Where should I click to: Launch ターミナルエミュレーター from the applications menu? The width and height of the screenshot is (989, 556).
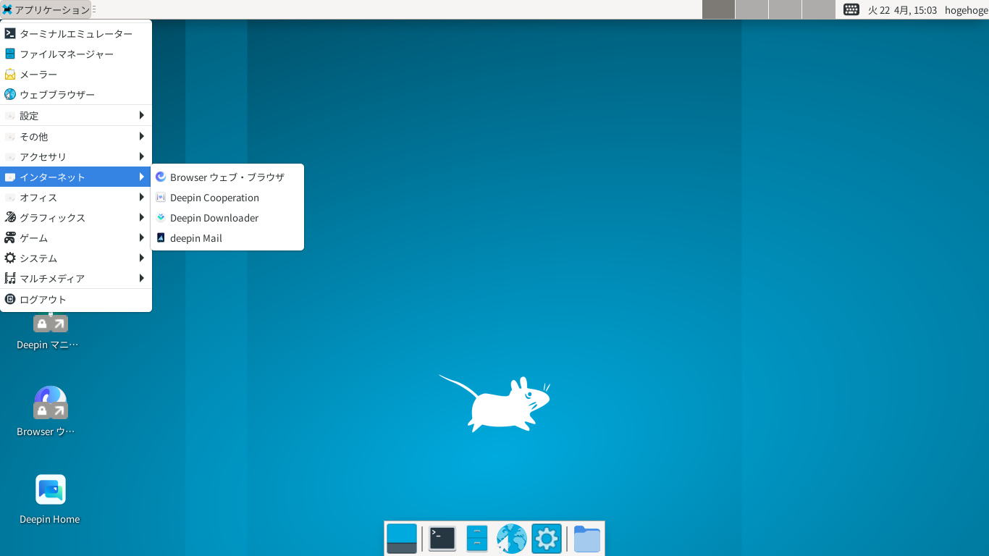(x=76, y=33)
